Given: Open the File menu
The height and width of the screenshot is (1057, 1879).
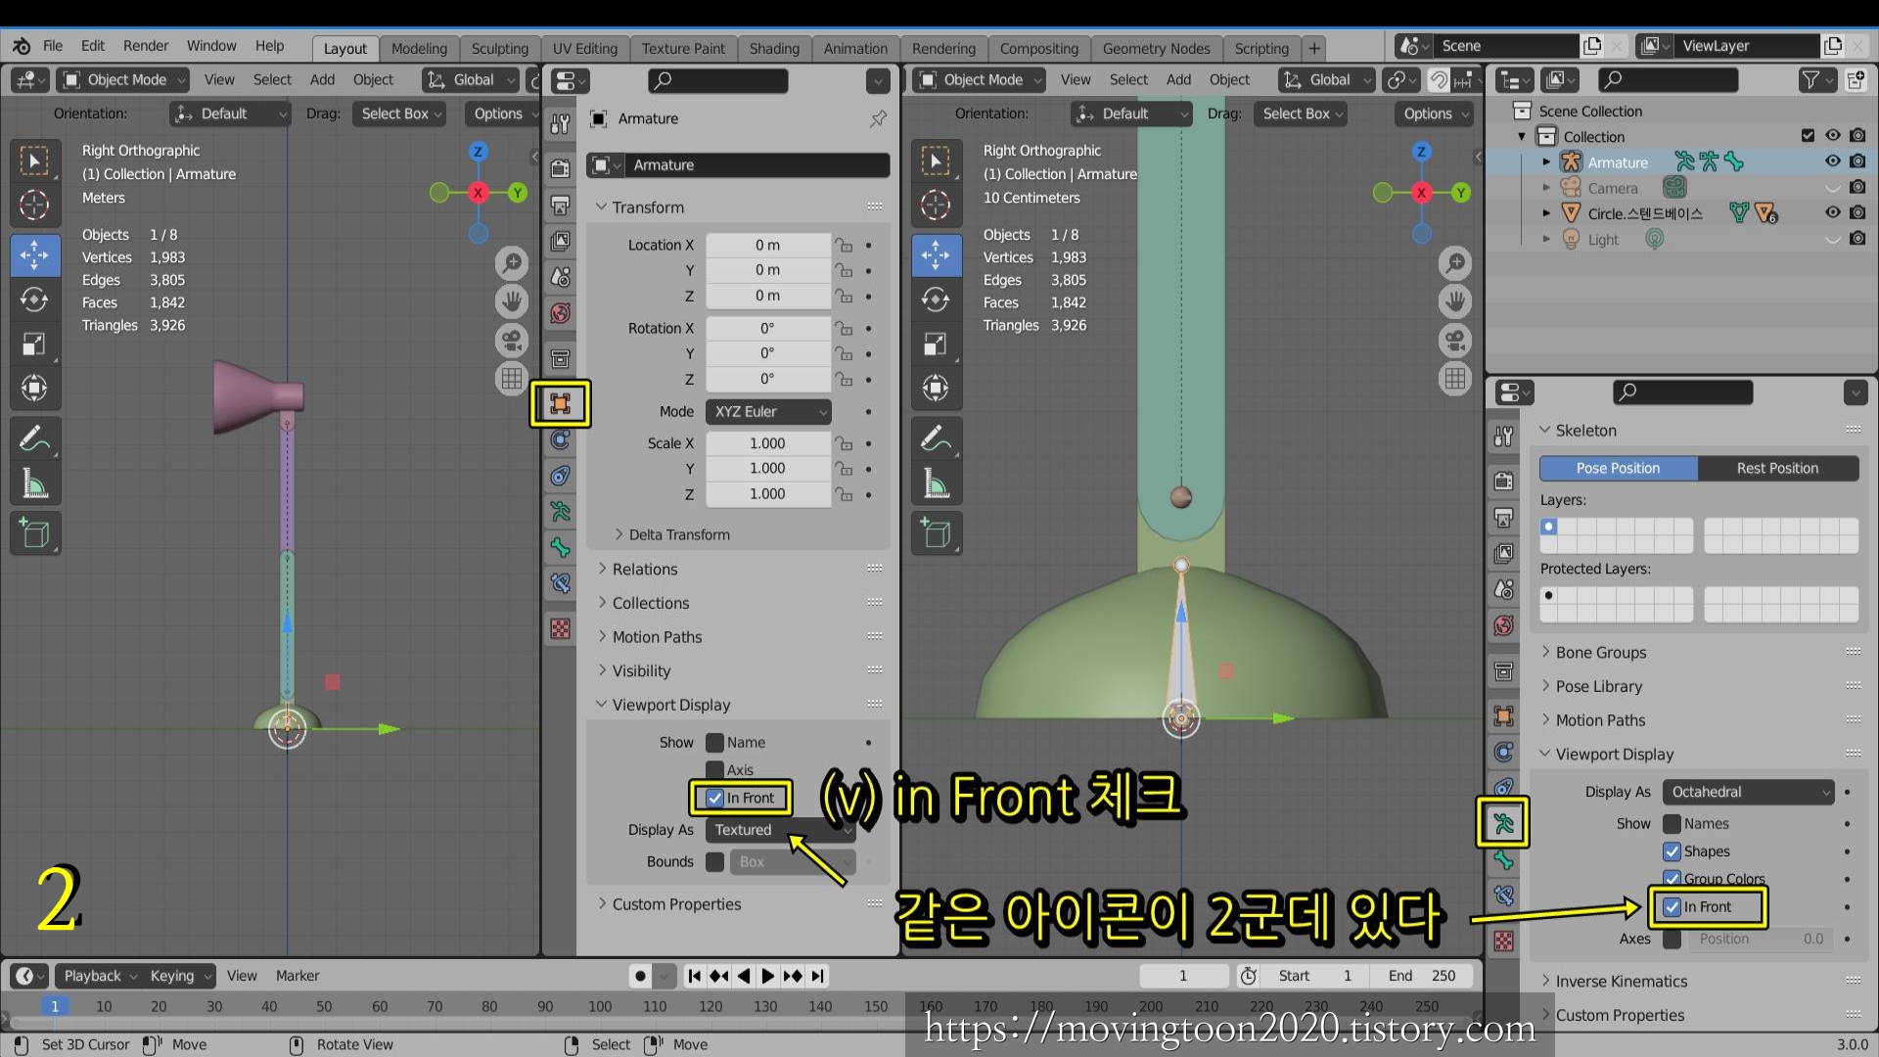Looking at the screenshot, I should pos(53,46).
